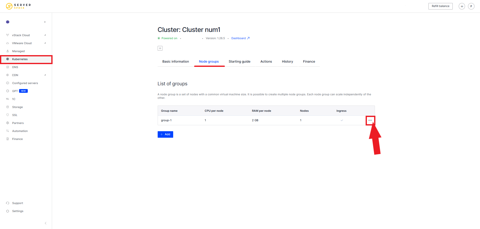Click the RAM per node column header
Image resolution: width=480 pixels, height=229 pixels.
262,111
